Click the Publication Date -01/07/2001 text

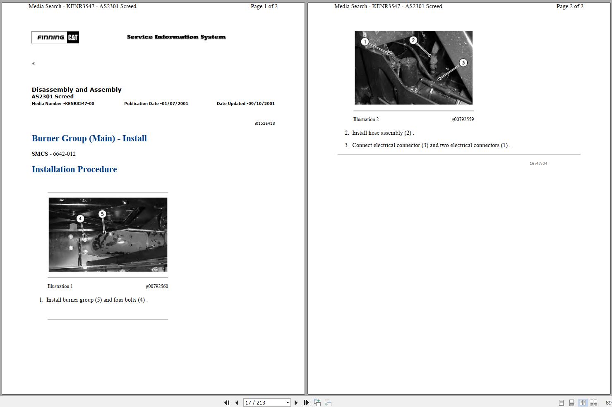pos(156,104)
